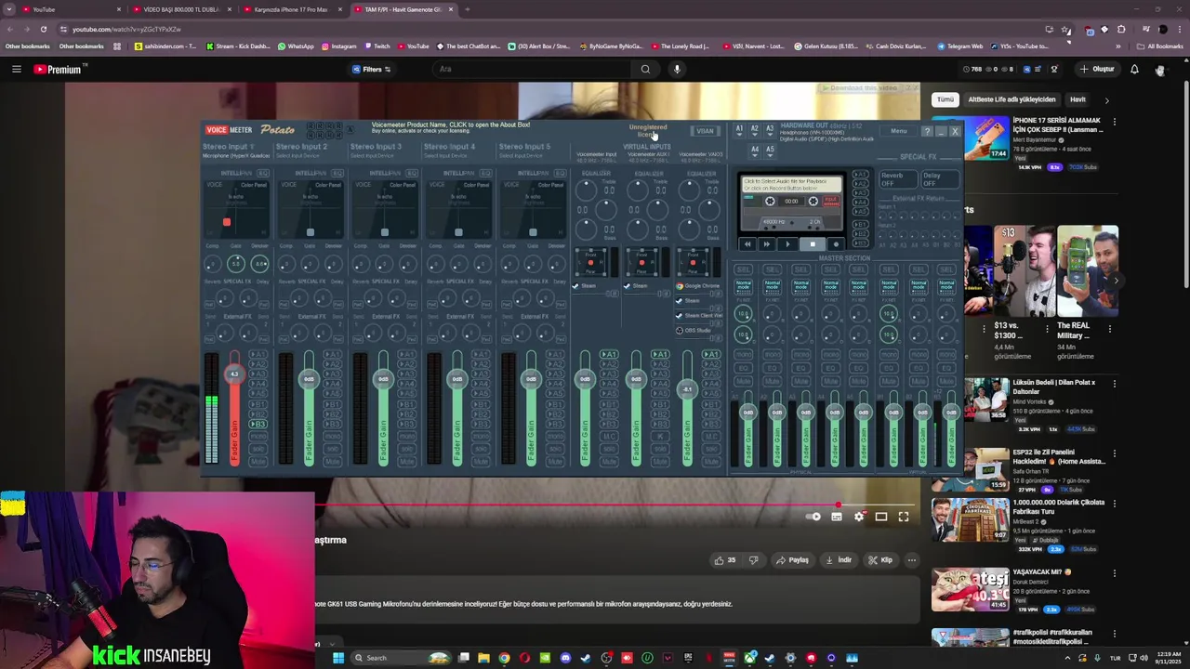This screenshot has height=669, width=1190.
Task: Click the cassette recorder Stop button
Action: [812, 244]
